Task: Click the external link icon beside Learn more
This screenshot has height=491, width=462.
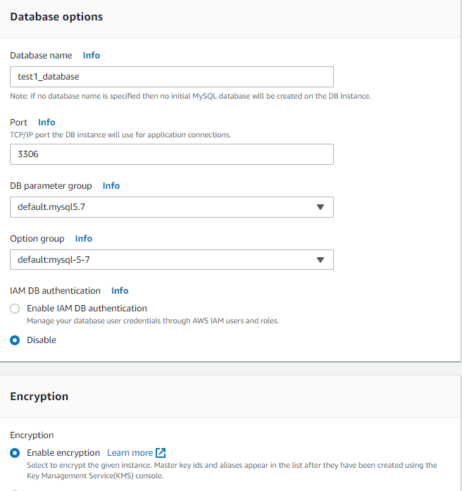Action: (161, 453)
